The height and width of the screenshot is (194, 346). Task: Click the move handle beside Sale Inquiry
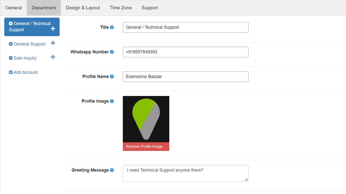(x=53, y=57)
